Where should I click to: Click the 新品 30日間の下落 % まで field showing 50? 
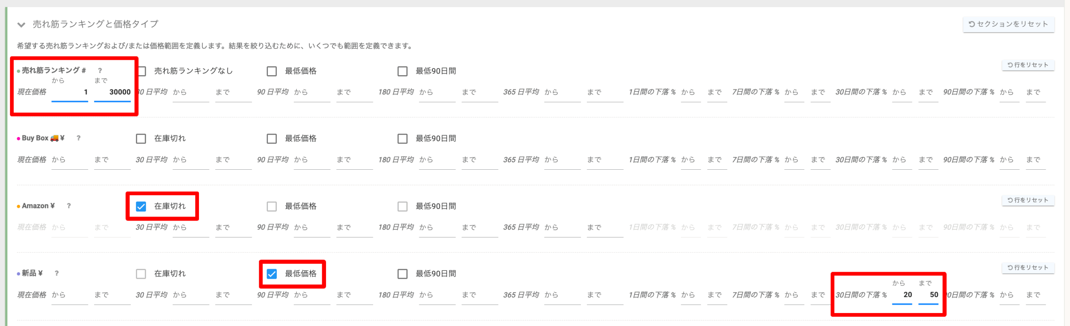[928, 295]
